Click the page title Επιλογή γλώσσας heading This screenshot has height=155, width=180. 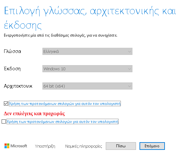pos(90,18)
